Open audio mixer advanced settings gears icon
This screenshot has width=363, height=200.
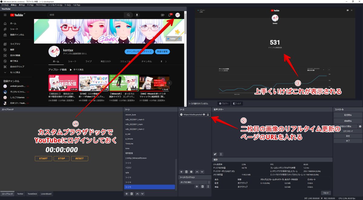tap(215, 154)
